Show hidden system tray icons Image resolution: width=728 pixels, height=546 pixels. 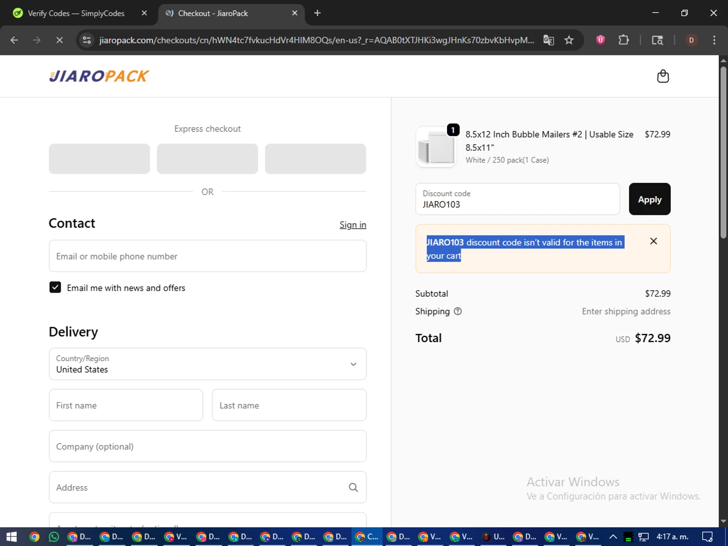[613, 536]
